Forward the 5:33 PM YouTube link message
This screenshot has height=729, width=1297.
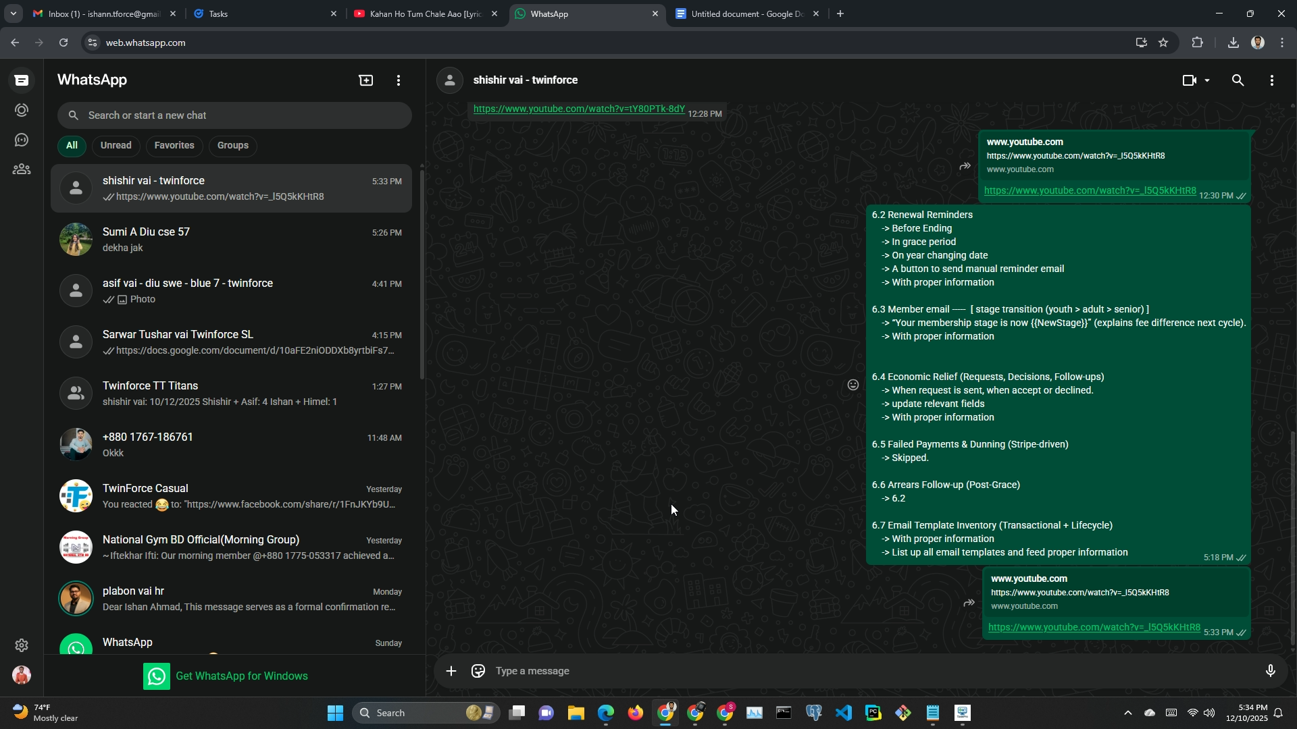pos(969,603)
